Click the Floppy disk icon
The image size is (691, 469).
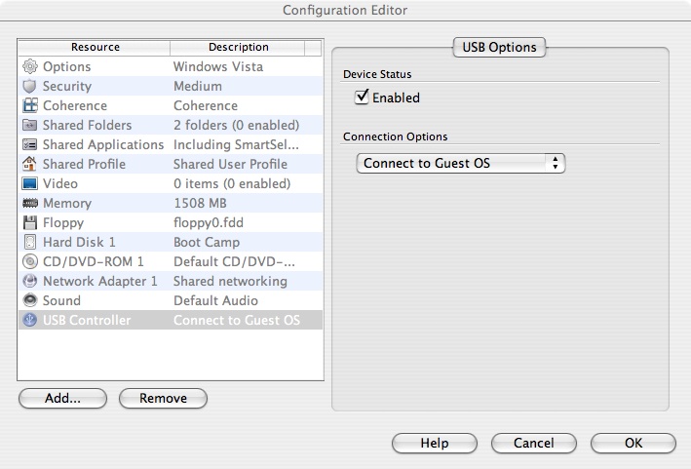pyautogui.click(x=30, y=222)
